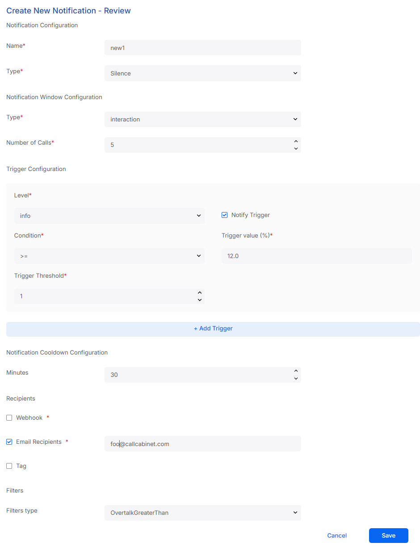420x555 pixels.
Task: Open the Silence notification type dropdown
Action: 203,73
